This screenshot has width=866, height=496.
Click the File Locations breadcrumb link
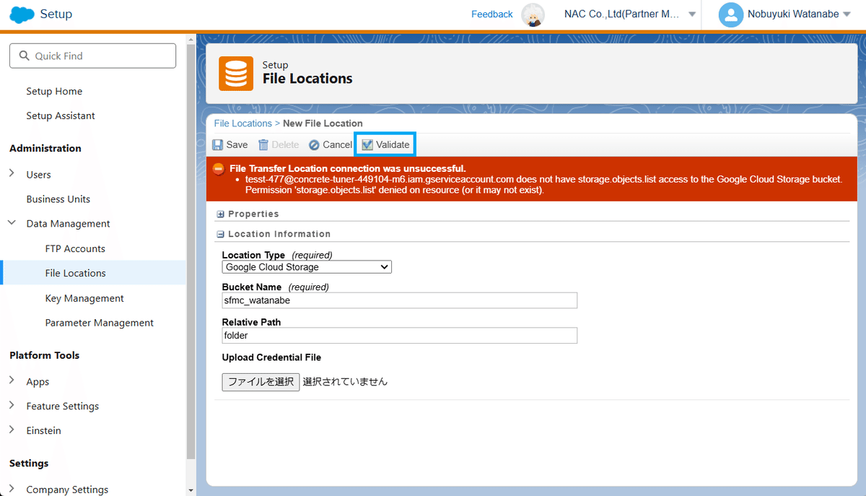click(x=243, y=123)
